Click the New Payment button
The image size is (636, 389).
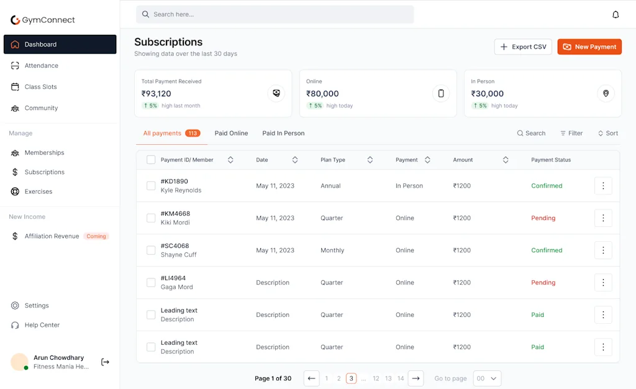[x=589, y=47]
